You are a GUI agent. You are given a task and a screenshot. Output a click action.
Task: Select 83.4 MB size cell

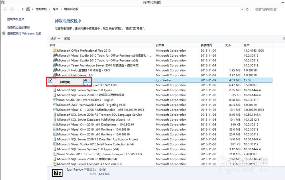pos(235,105)
